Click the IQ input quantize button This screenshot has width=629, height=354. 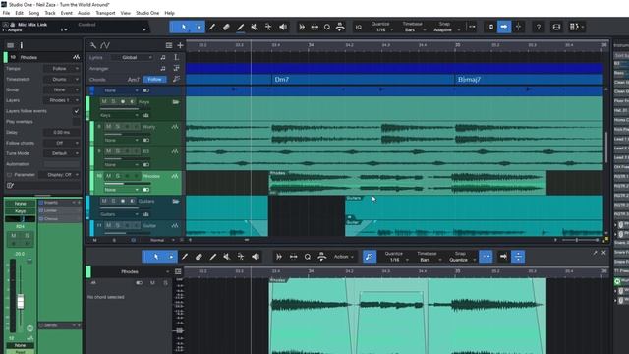coord(358,27)
